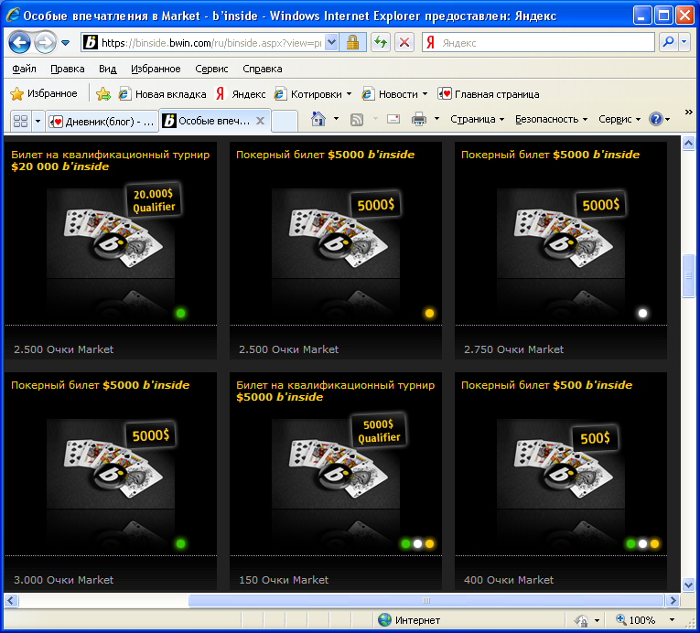The width and height of the screenshot is (700, 633).
Task: Open Главная страница favorites link
Action: pyautogui.click(x=489, y=93)
